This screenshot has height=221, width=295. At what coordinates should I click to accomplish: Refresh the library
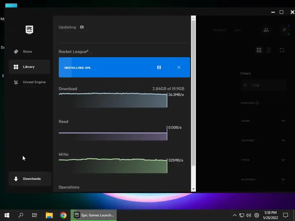click(x=282, y=50)
